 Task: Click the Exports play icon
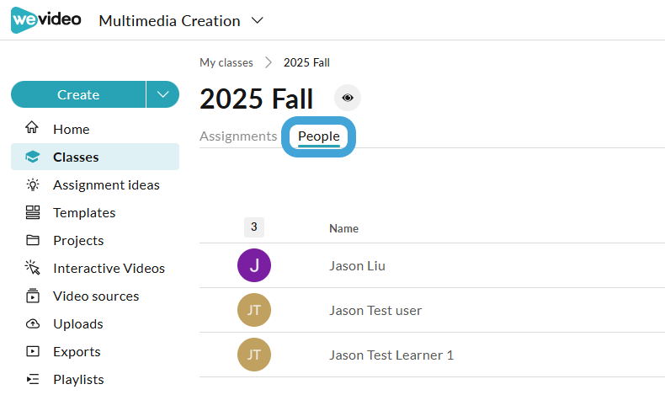(33, 351)
